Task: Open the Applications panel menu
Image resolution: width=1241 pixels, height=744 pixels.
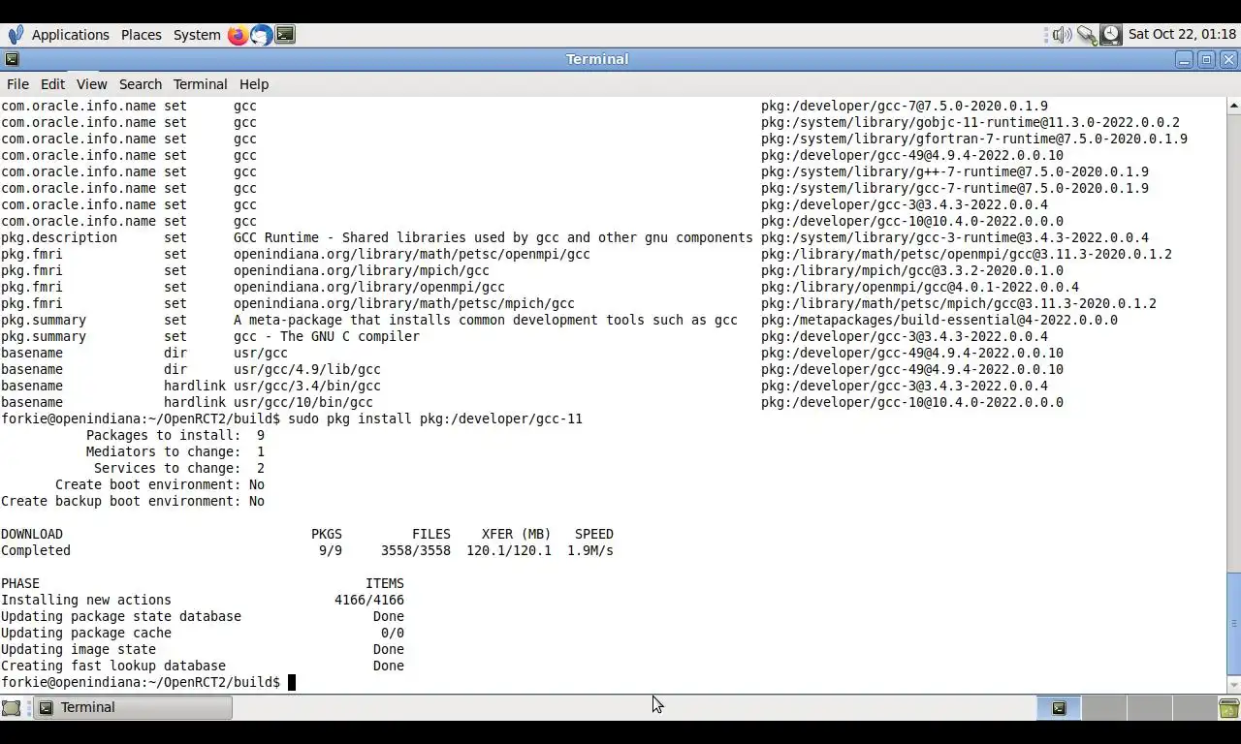Action: pos(71,35)
